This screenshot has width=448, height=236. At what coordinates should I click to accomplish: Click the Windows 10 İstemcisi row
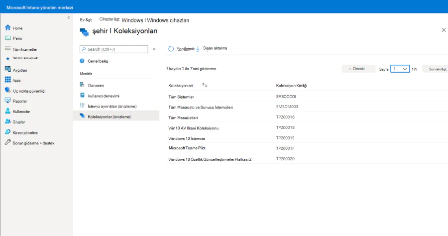[x=307, y=138]
